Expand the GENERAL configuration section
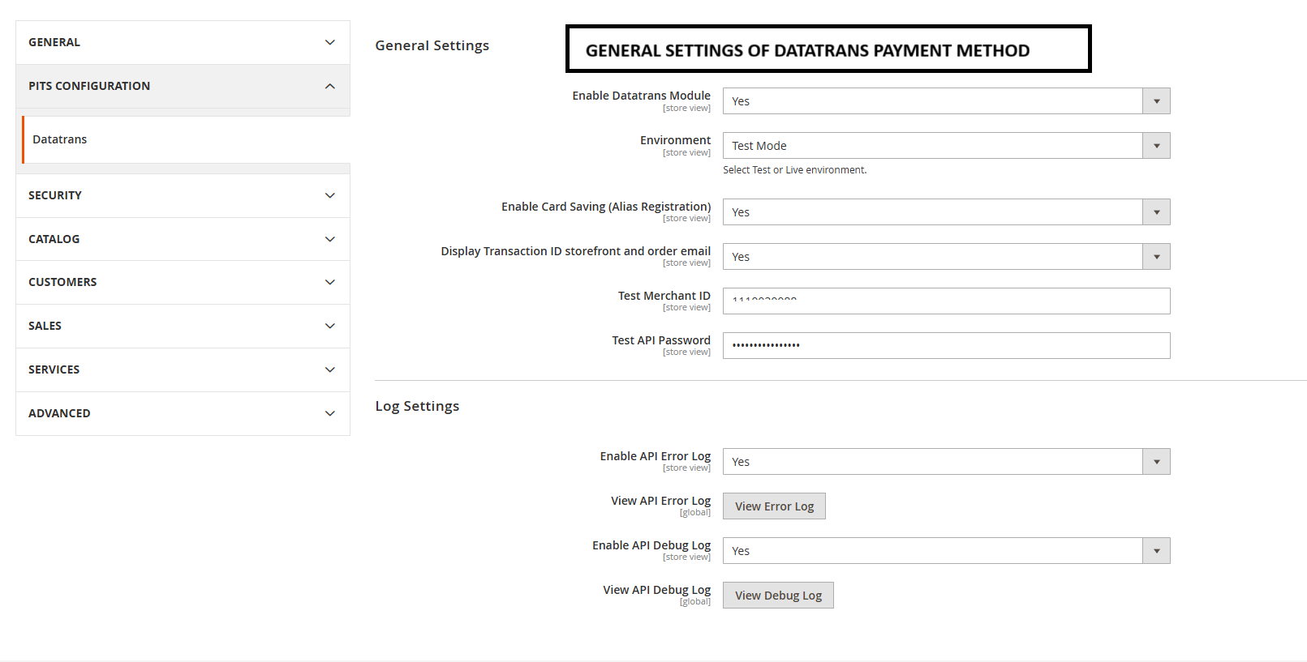The image size is (1307, 662). click(183, 42)
